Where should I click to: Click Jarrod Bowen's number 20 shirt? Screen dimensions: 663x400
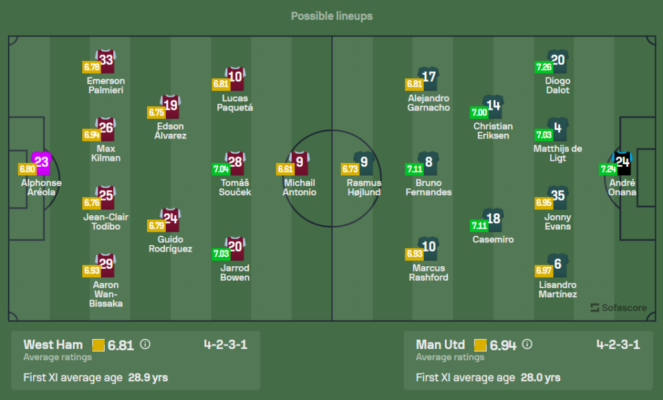pyautogui.click(x=235, y=248)
